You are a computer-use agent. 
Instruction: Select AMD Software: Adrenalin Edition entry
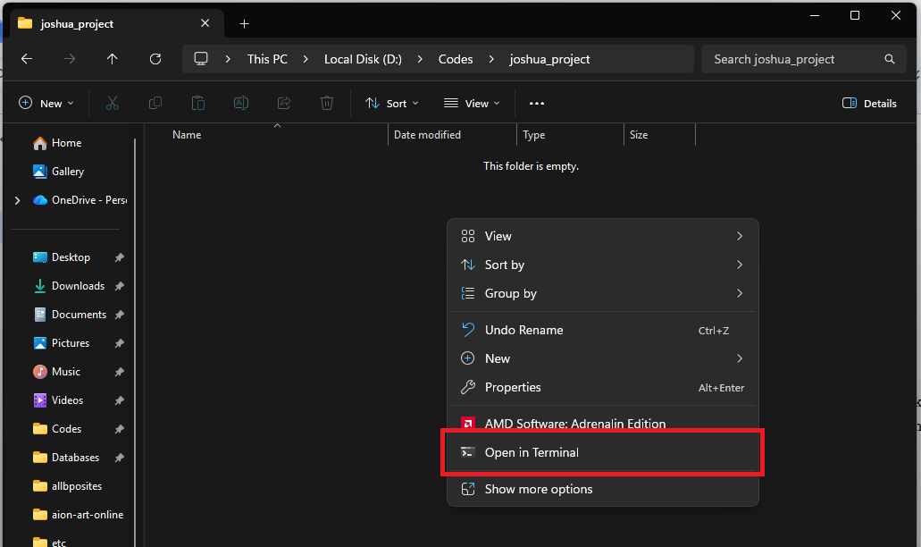[603, 423]
